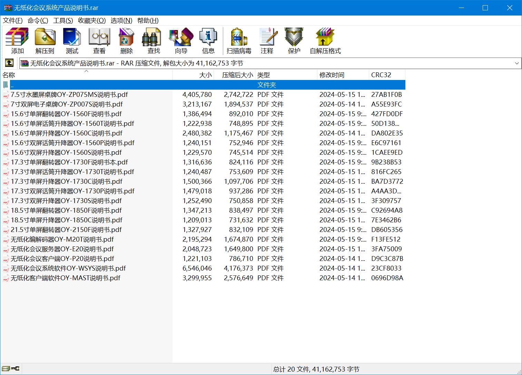Image resolution: width=522 pixels, height=375 pixels.
Task: Select 无纸化会议客户端OY-P20说明书.pdf
Action: tap(203, 259)
